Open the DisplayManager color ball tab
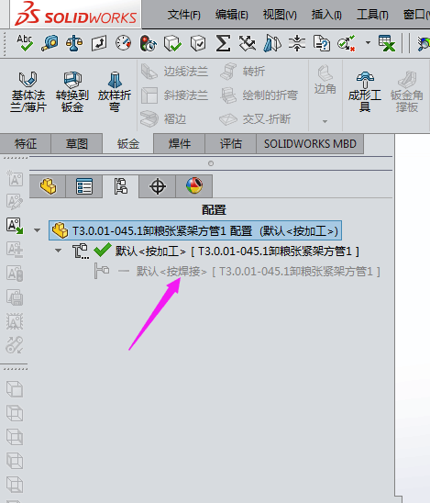Image resolution: width=430 pixels, height=503 pixels. coord(193,186)
